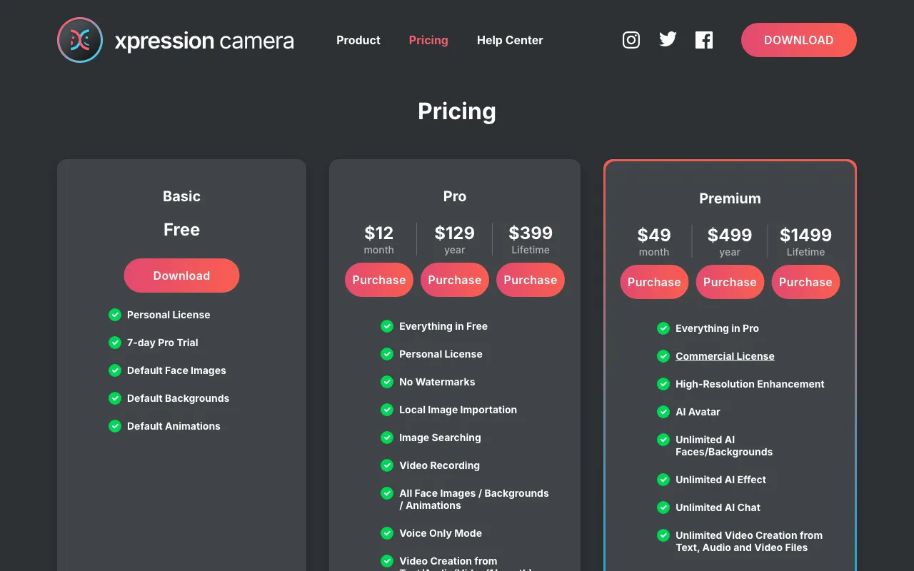Click check icon beside Unlimited AI Effect
Screen dimensions: 914x571
tap(663, 480)
